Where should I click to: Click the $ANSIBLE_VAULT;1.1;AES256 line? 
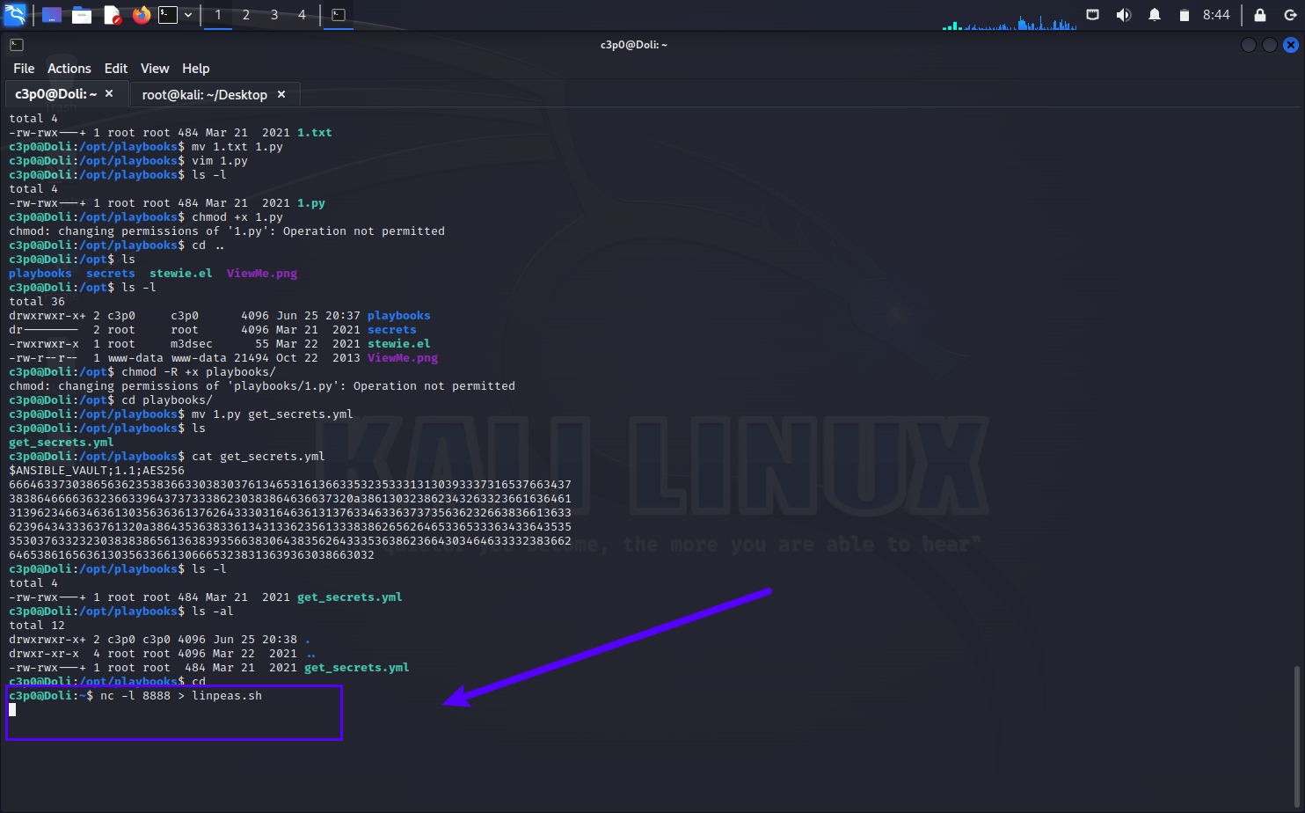pos(97,471)
